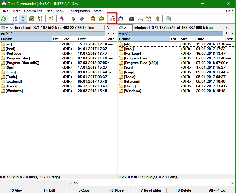Screen dimensions: 236x193
Task: Click right panel c:\*.* path bar
Action: coord(171,33)
